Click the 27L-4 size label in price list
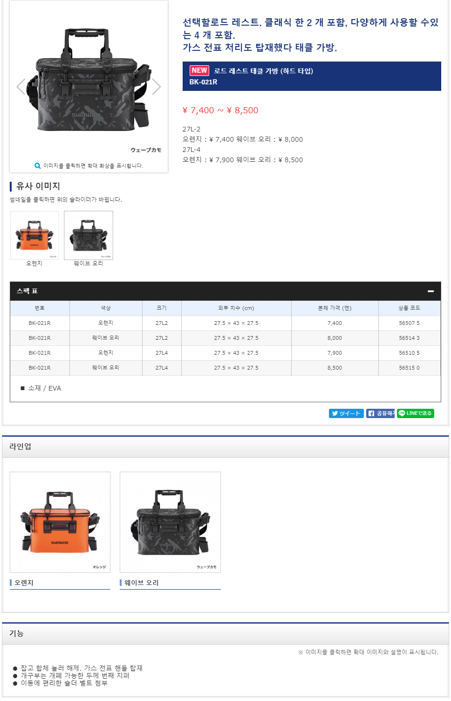The image size is (451, 701). coord(191,150)
